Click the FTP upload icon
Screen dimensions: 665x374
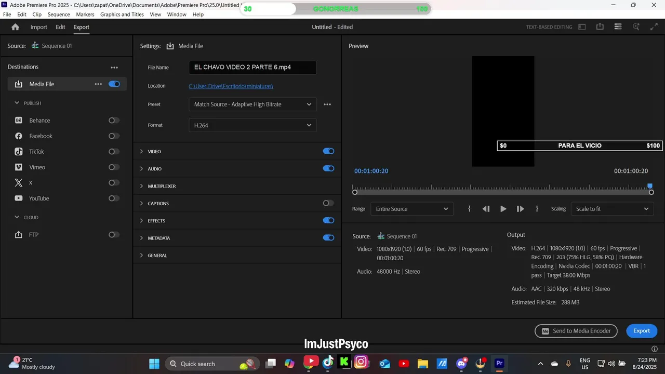click(19, 235)
